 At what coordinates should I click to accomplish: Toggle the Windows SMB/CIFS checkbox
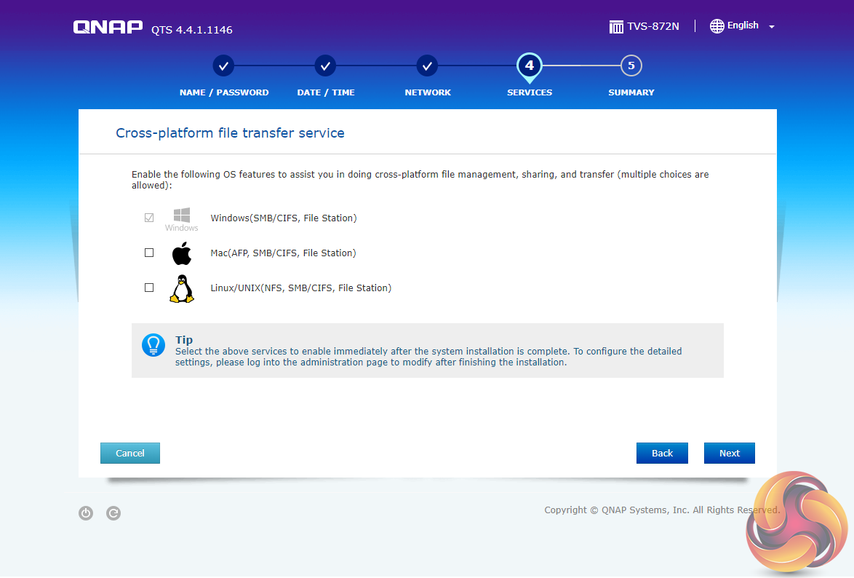(x=149, y=218)
